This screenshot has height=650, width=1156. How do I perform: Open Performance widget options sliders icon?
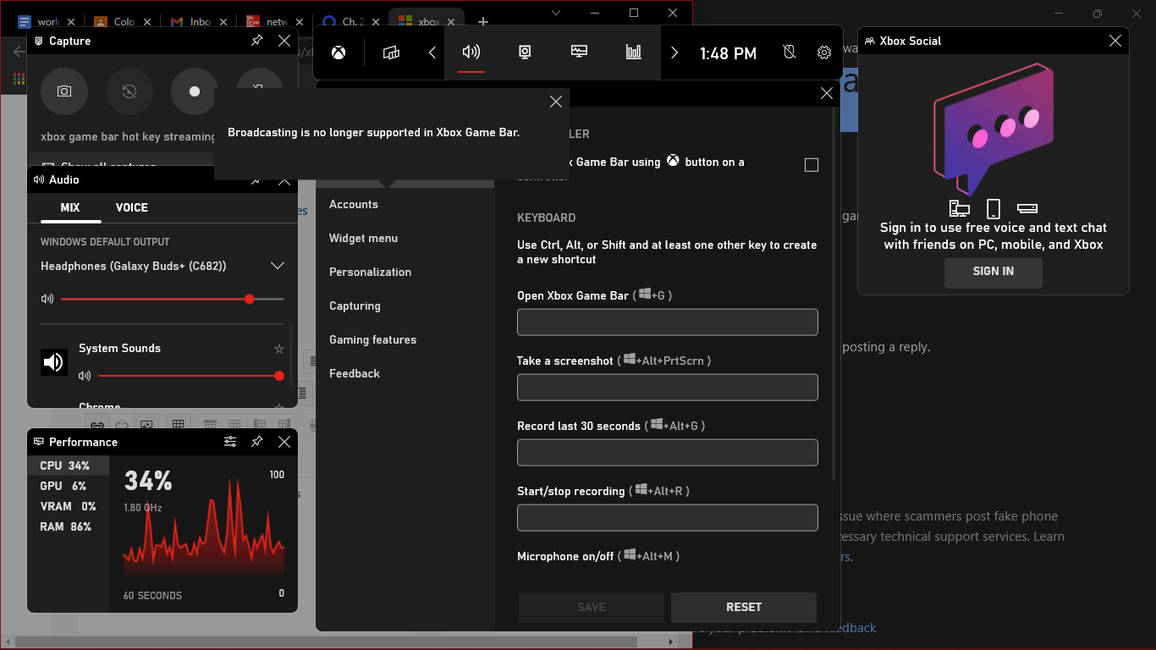[230, 442]
